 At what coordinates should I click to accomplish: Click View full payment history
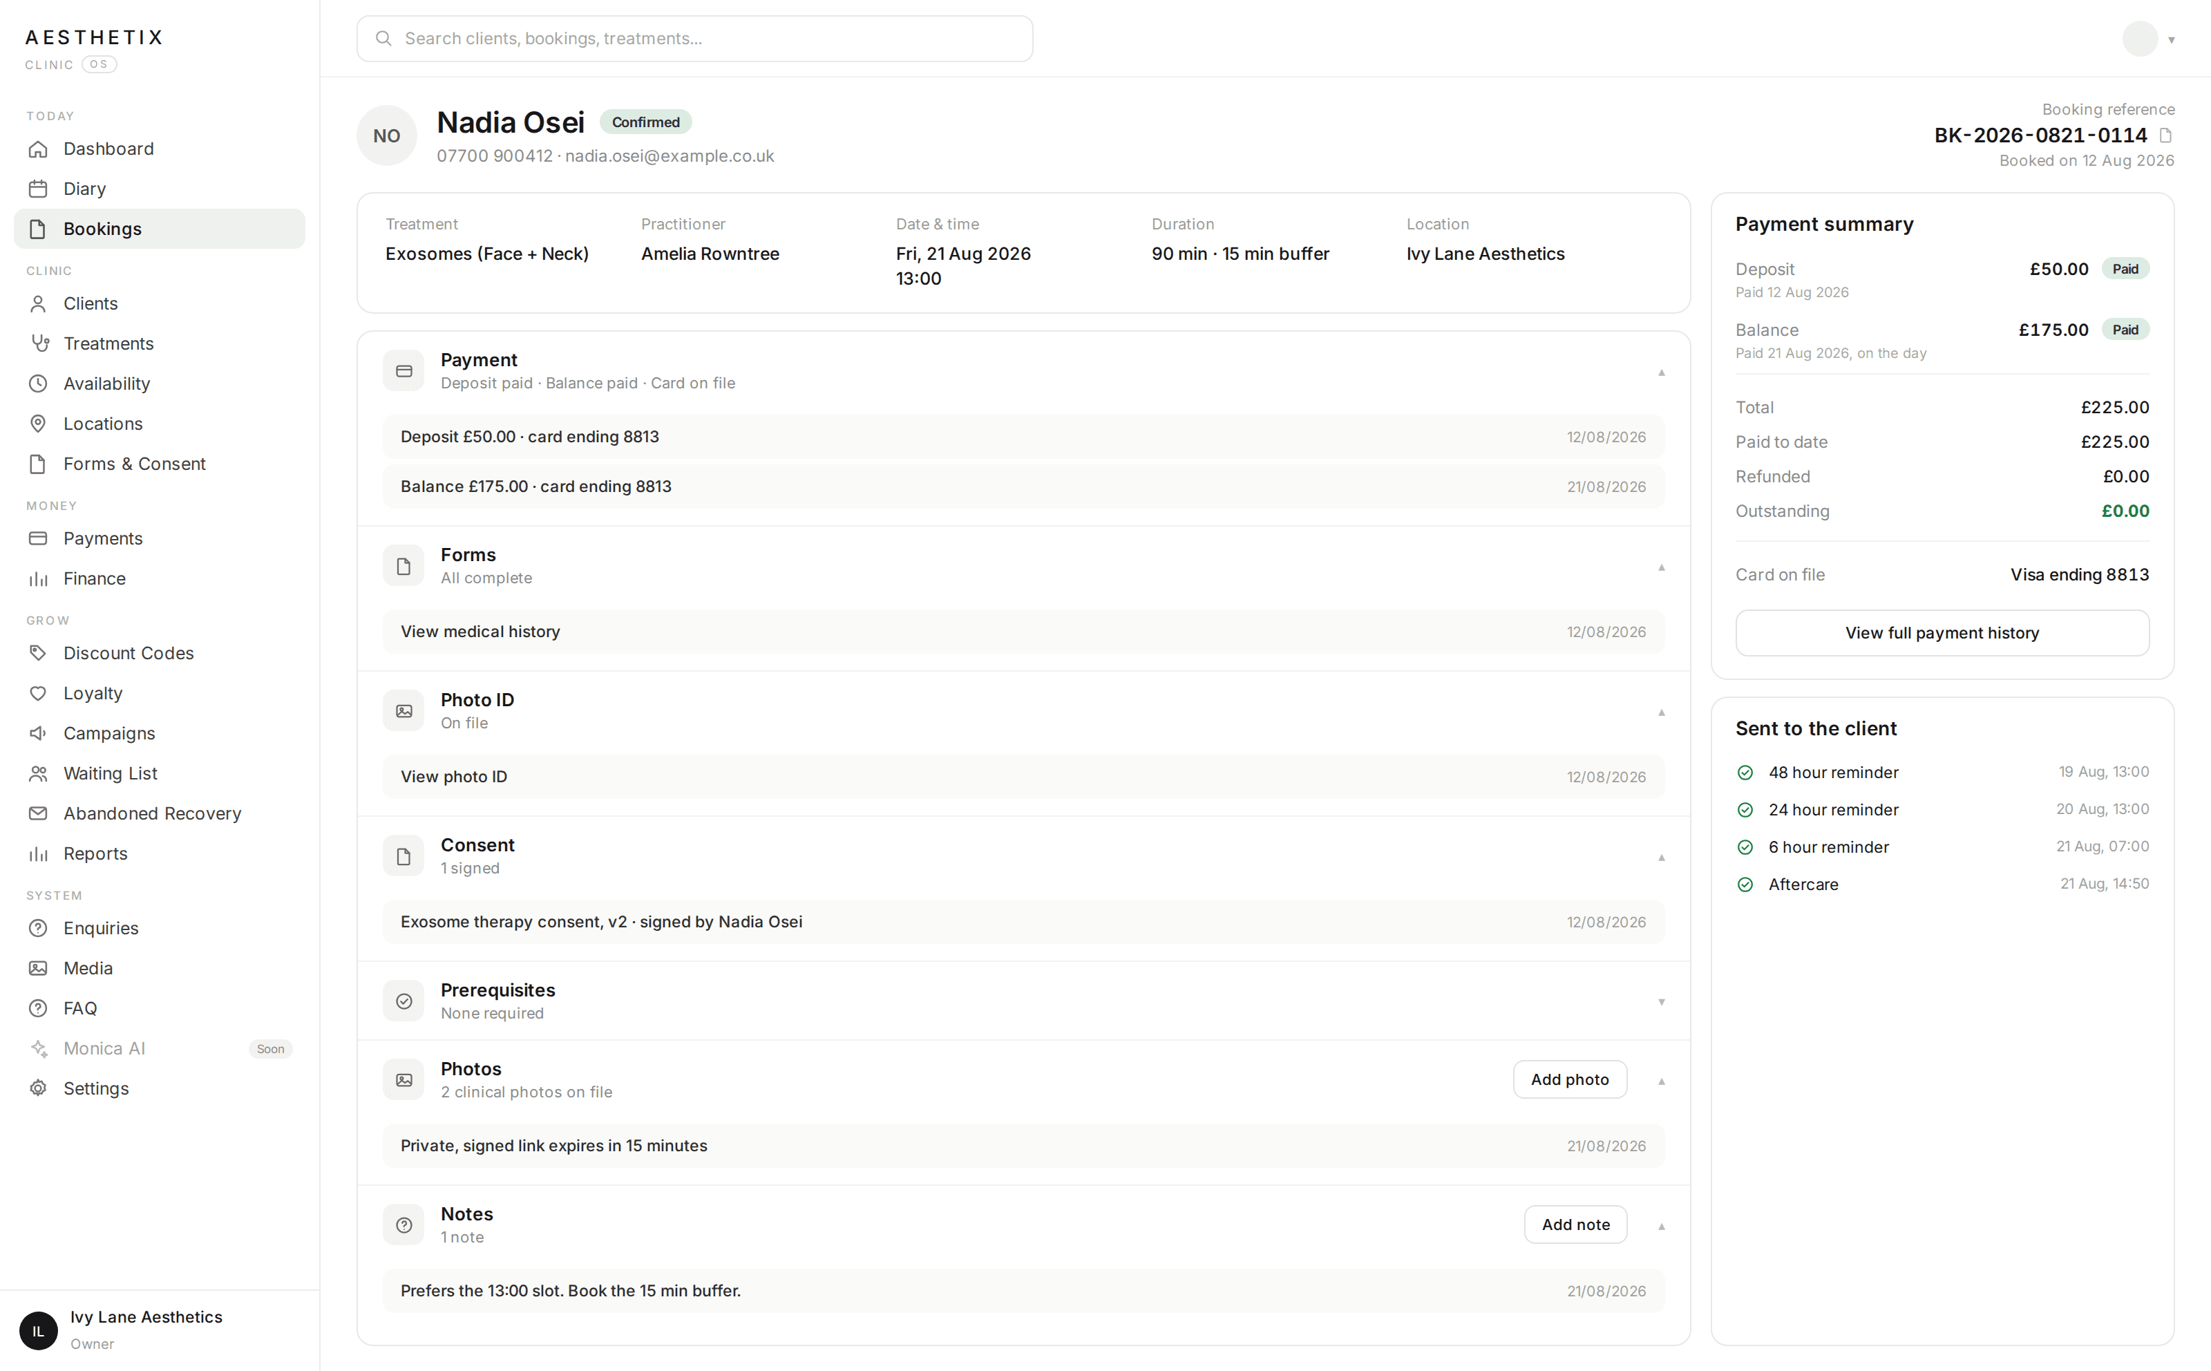[x=1942, y=633]
